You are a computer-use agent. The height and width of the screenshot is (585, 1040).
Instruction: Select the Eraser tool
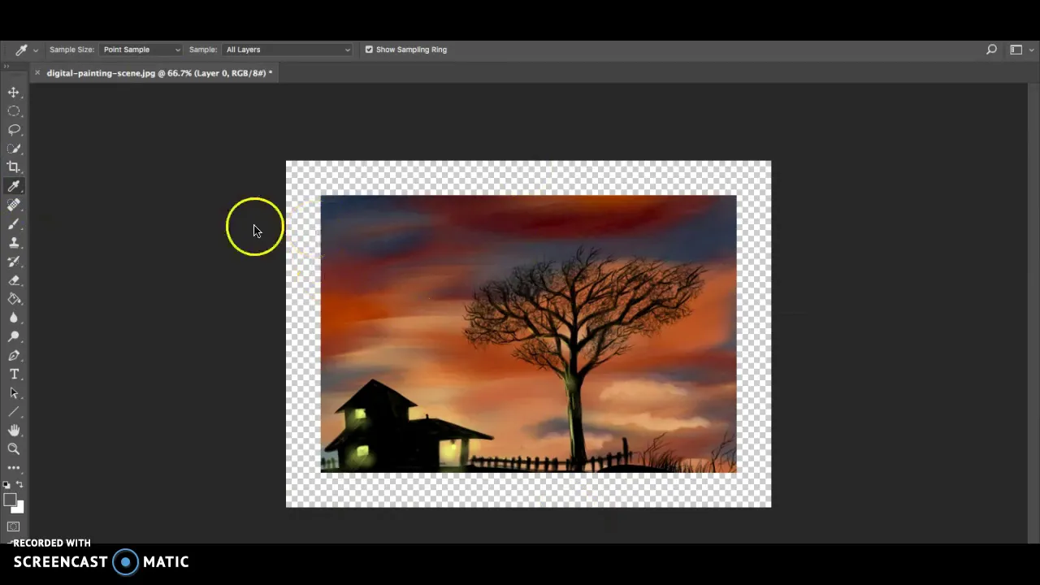pos(14,280)
